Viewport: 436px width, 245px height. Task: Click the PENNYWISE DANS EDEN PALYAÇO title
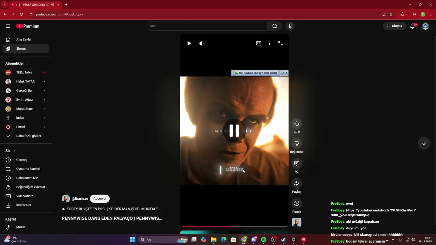(x=112, y=218)
